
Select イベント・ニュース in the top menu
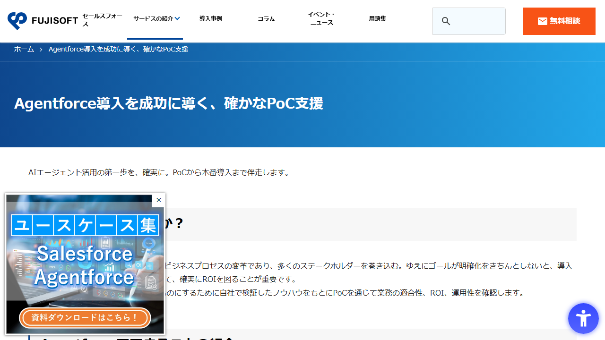[321, 19]
